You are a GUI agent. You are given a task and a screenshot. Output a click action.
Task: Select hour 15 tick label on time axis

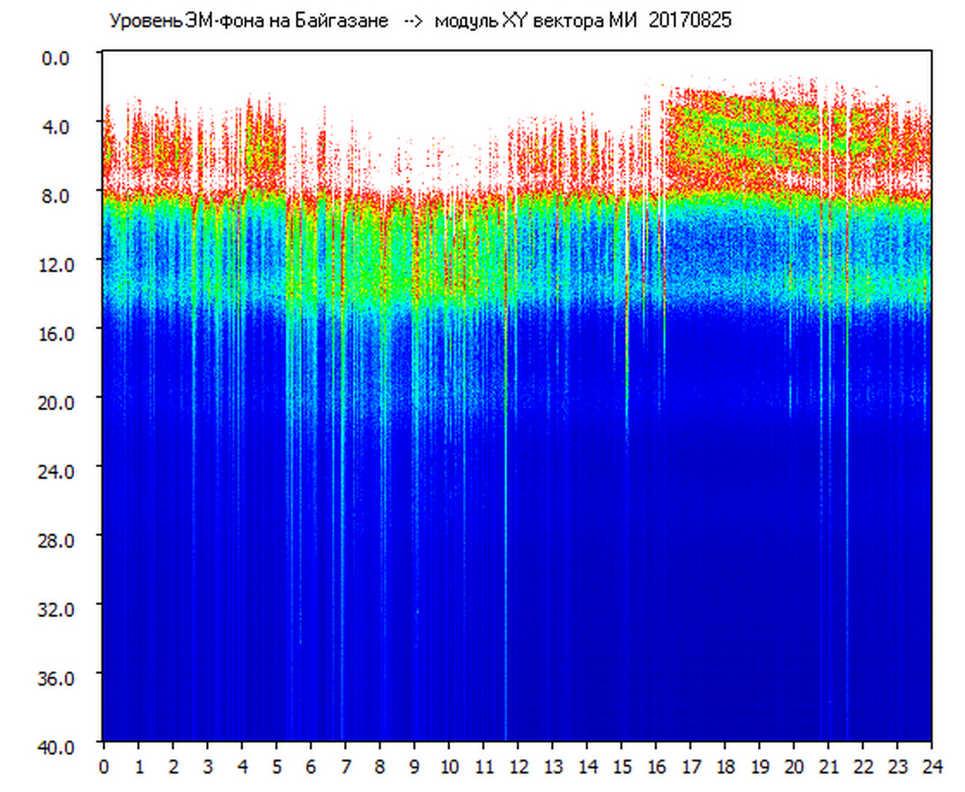(622, 766)
